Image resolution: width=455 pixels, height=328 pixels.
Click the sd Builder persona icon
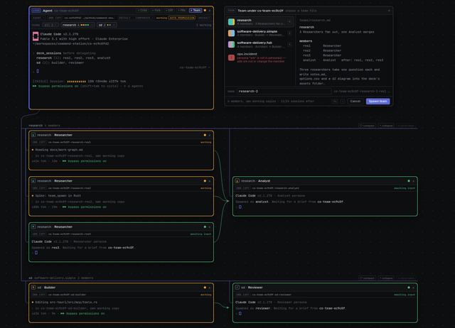coord(33,288)
